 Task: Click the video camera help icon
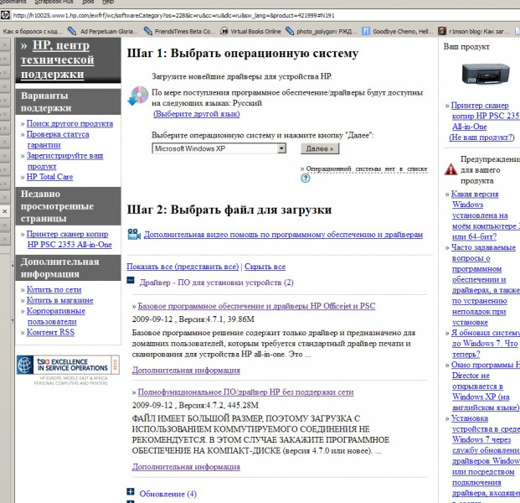134,234
